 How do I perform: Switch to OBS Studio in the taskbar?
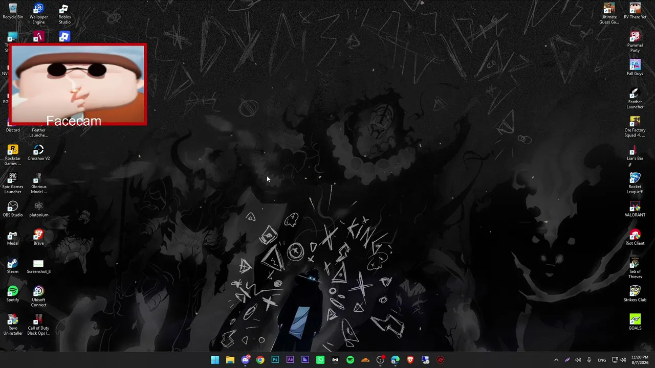coord(380,360)
